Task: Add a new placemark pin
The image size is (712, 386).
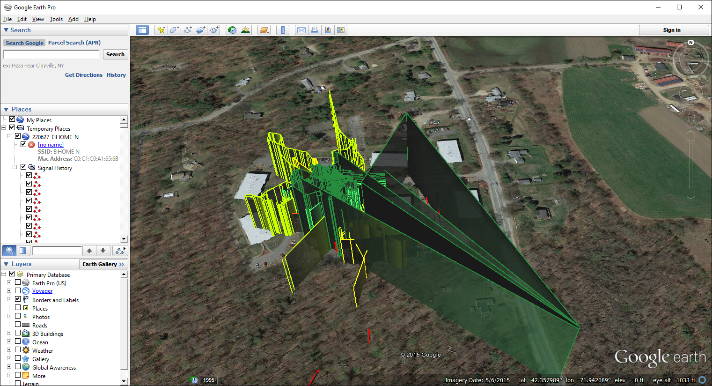Action: (161, 30)
